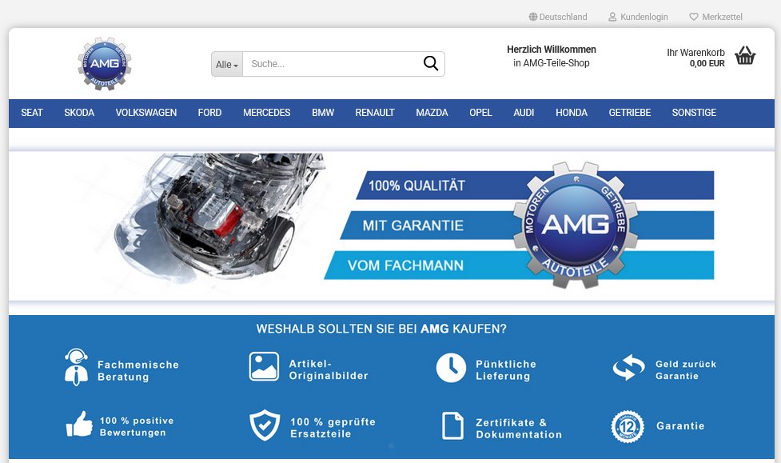The height and width of the screenshot is (463, 781).
Task: Click the Fachmenische Beratung advisor icon
Action: click(76, 367)
